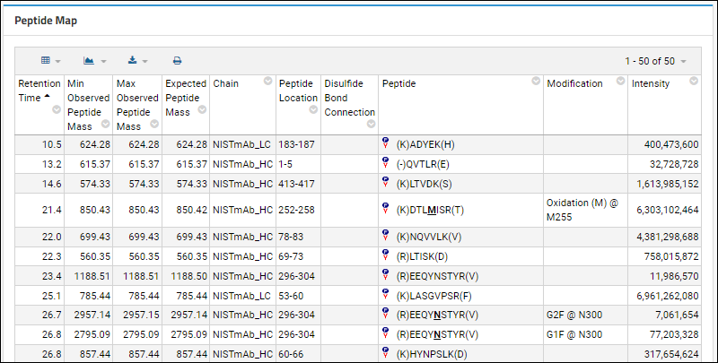The image size is (718, 363).
Task: Select peptide text (K)DTLMISR(T)
Action: (430, 211)
